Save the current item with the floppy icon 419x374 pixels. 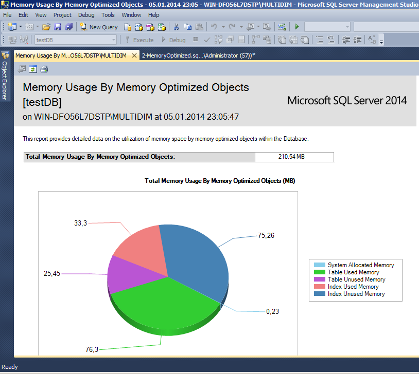click(x=58, y=27)
